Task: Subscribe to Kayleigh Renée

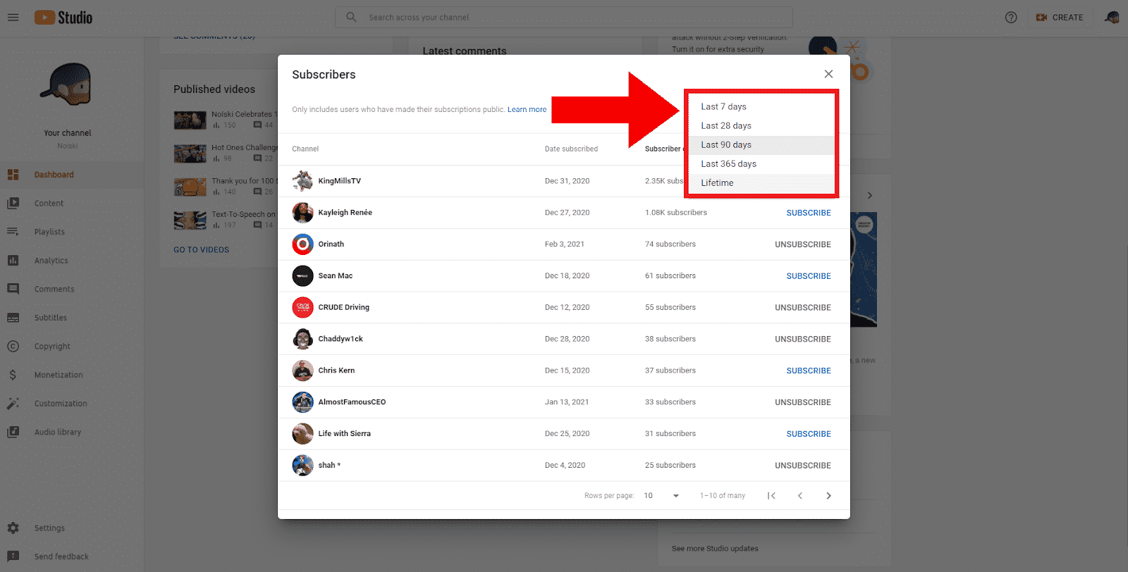Action: coord(809,213)
